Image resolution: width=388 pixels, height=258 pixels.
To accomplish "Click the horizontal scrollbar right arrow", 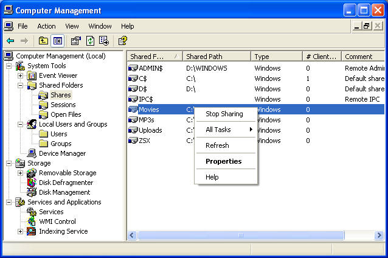I will (379, 235).
